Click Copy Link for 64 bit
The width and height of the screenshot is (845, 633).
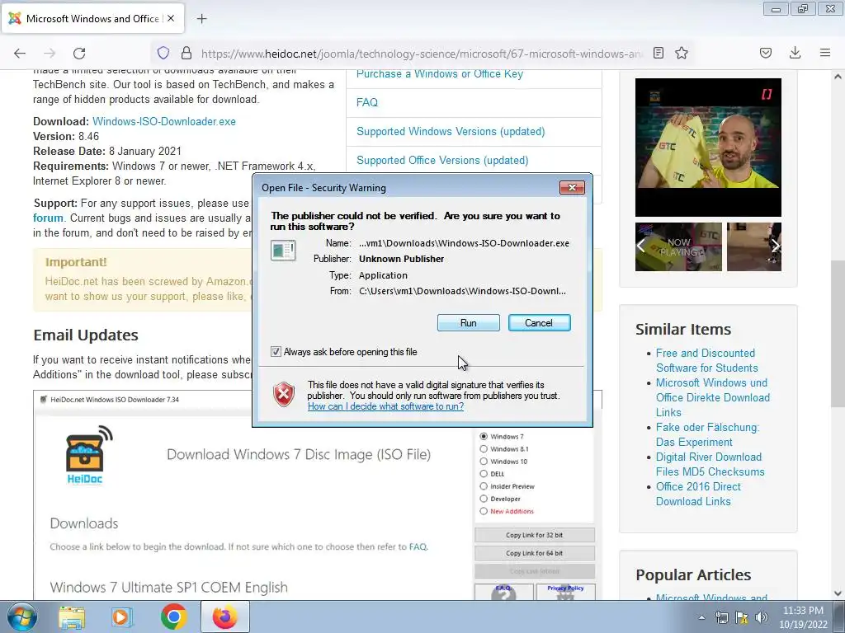[535, 553]
